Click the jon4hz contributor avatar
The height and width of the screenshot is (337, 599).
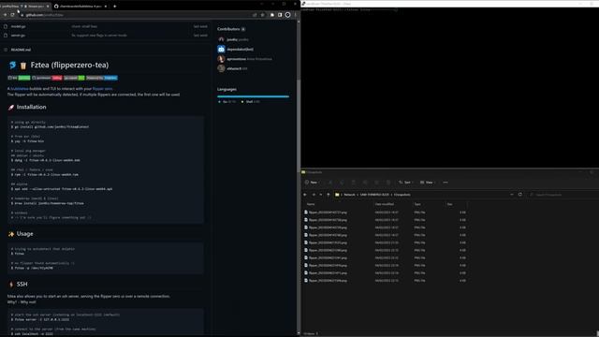click(221, 39)
